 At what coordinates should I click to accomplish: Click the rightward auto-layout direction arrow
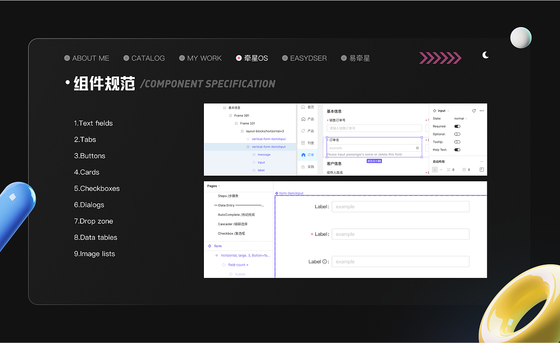tap(440, 170)
